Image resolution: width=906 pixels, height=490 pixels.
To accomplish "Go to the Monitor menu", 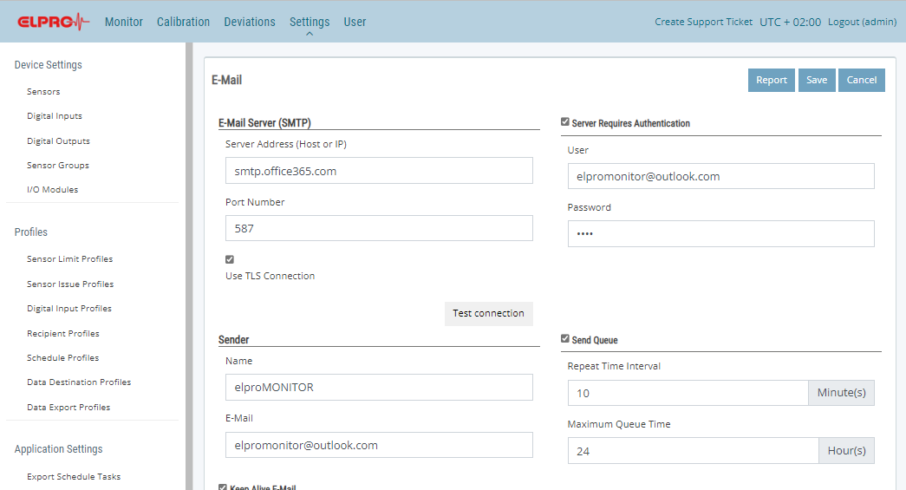I will [x=124, y=22].
